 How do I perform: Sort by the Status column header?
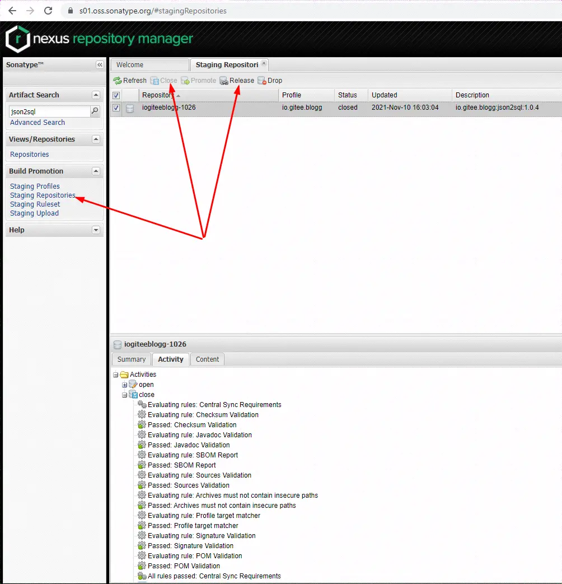click(351, 95)
